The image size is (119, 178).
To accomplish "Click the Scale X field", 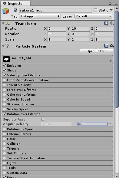I will tap(57, 39).
